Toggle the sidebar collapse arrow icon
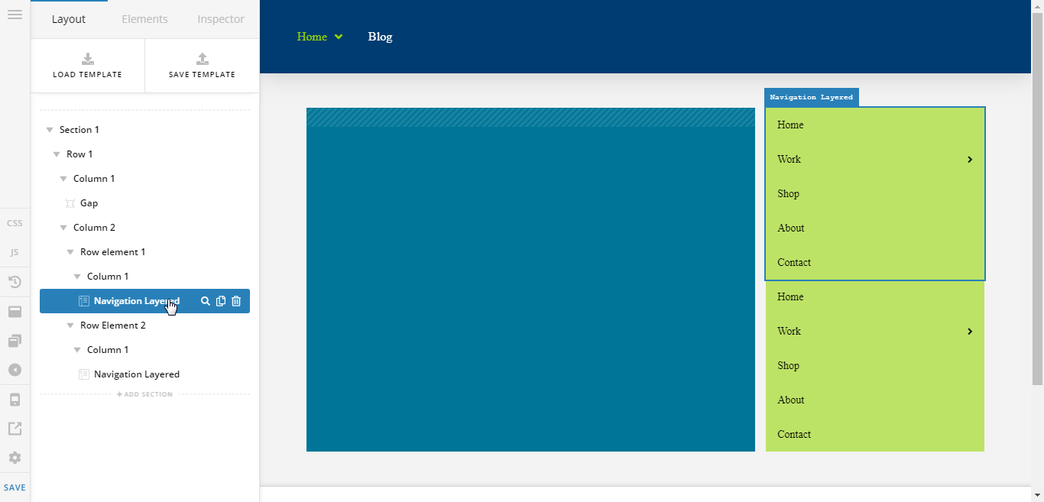The image size is (1044, 502). coord(15,370)
